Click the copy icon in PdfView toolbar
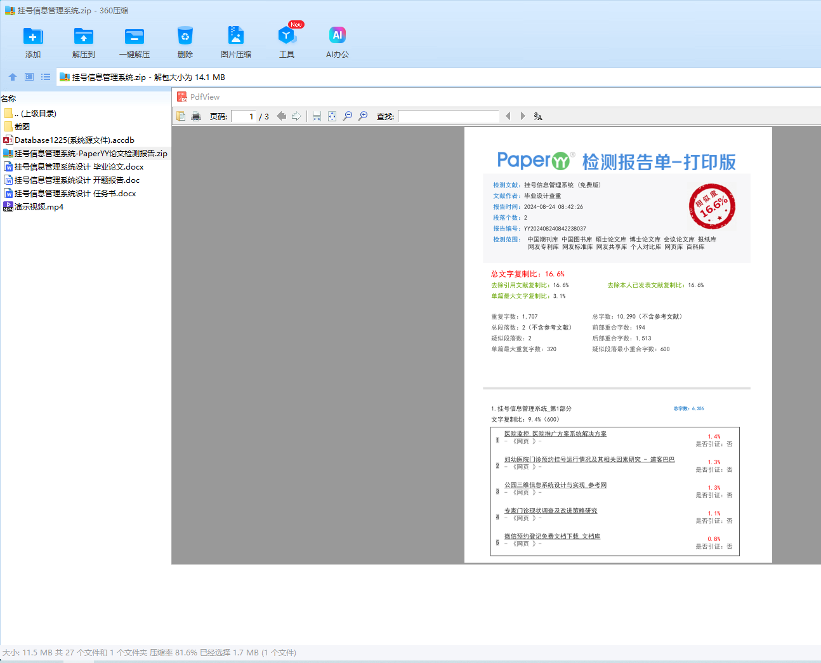The width and height of the screenshot is (821, 663). point(181,116)
